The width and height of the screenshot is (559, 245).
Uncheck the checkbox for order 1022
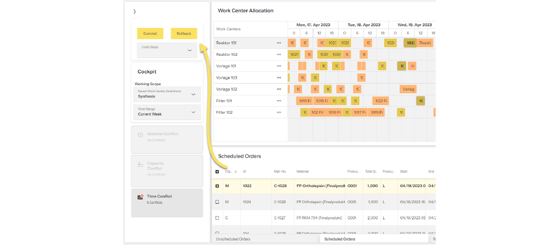point(217,186)
